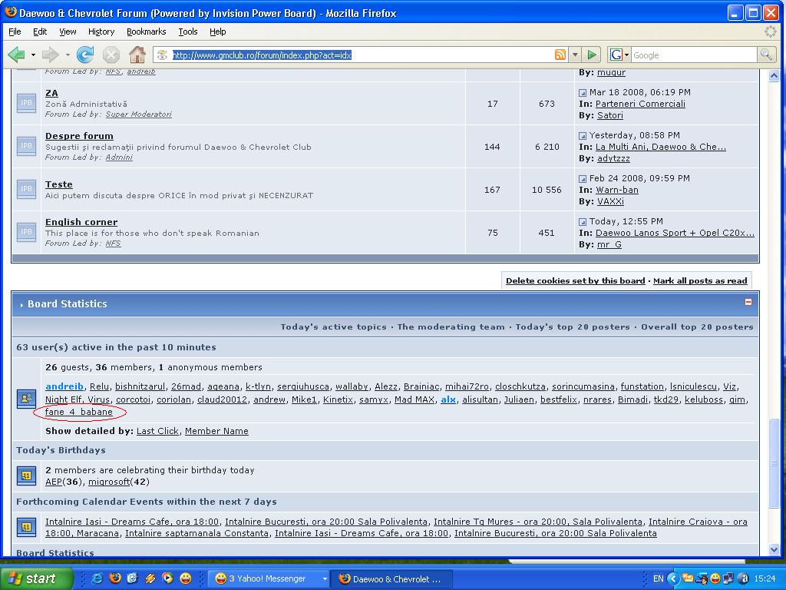Viewport: 786px width, 590px height.
Task: Click the English corner forum icon
Action: coord(26,232)
